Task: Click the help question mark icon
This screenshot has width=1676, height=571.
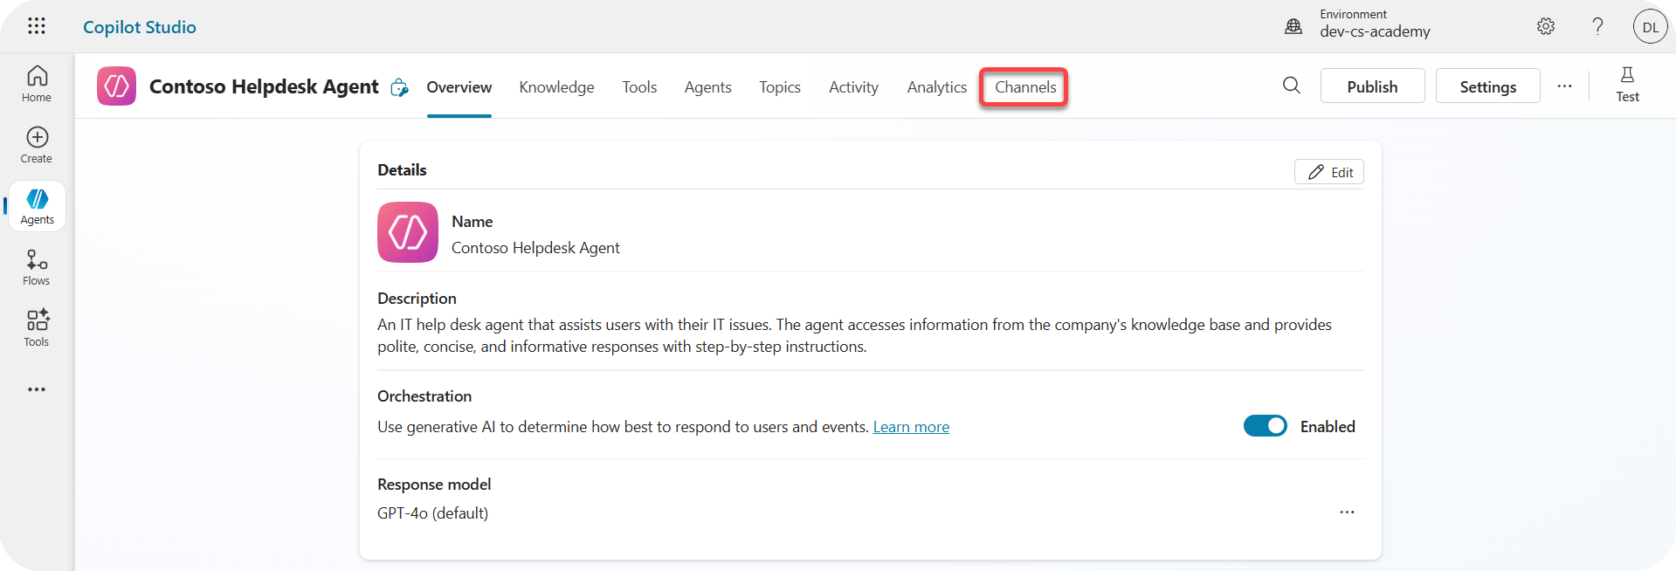Action: 1597,26
